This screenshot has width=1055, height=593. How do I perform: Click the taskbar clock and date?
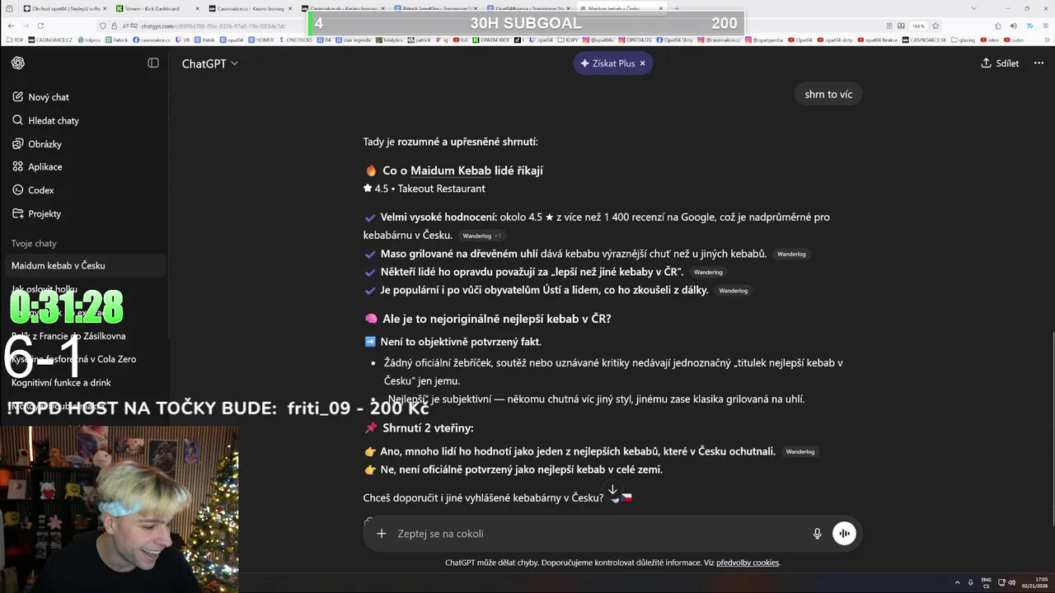tap(1036, 582)
